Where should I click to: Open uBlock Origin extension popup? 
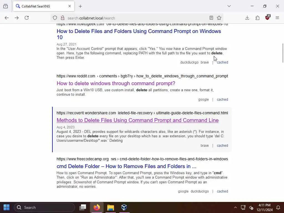[x=268, y=17]
